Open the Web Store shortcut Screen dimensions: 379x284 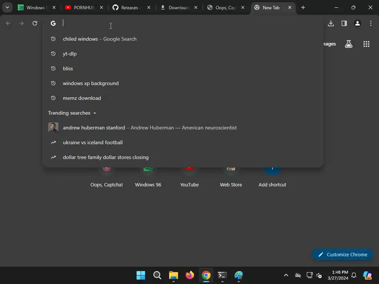point(231,177)
